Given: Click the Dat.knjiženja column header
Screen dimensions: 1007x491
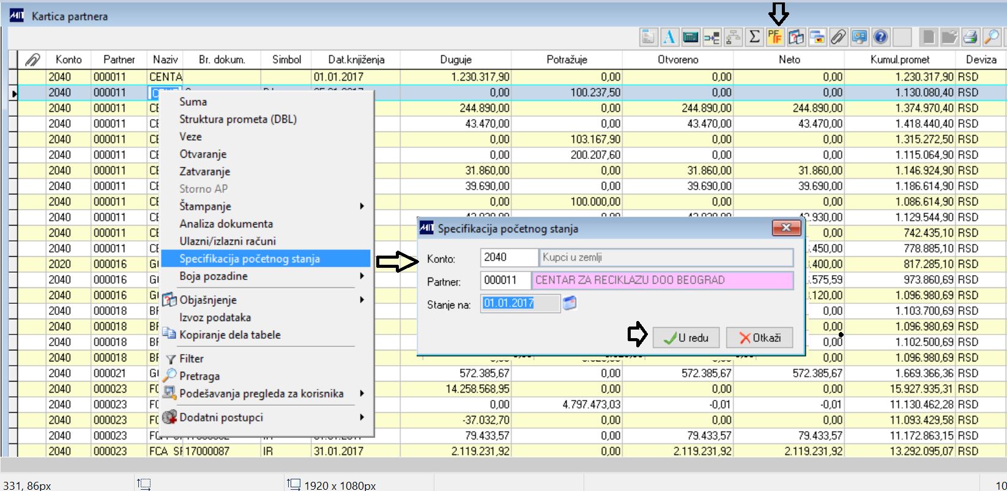Looking at the screenshot, I should [356, 60].
